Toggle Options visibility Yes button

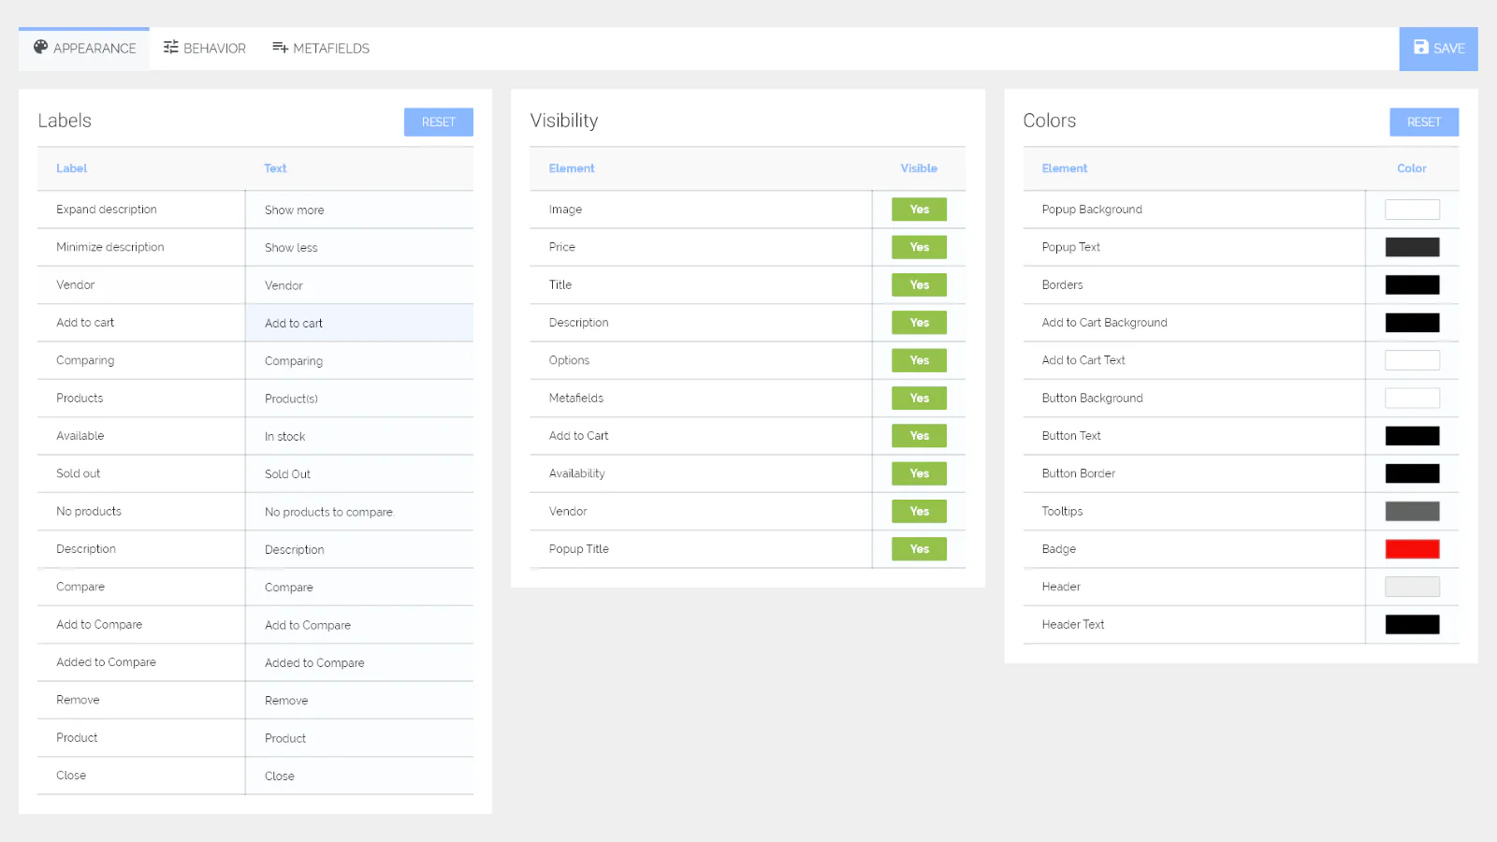pyautogui.click(x=919, y=360)
